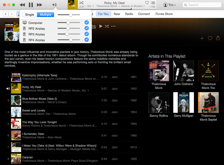Open the New tab
Screen dimensions: 224x165
pos(117,14)
